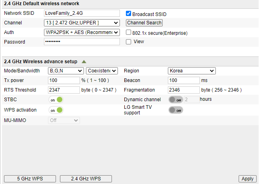The width and height of the screenshot is (259, 184).
Task: Click the 2.4 GHz WPS button
Action: coord(86,179)
